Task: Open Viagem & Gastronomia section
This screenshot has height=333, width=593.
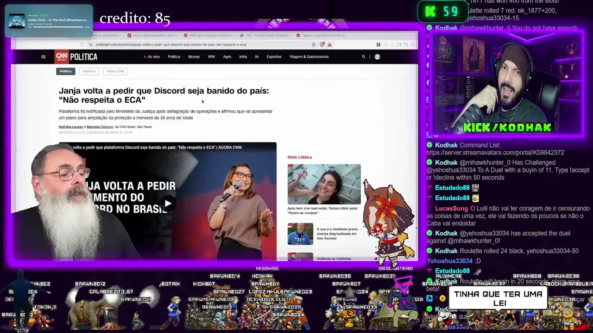Action: [309, 57]
